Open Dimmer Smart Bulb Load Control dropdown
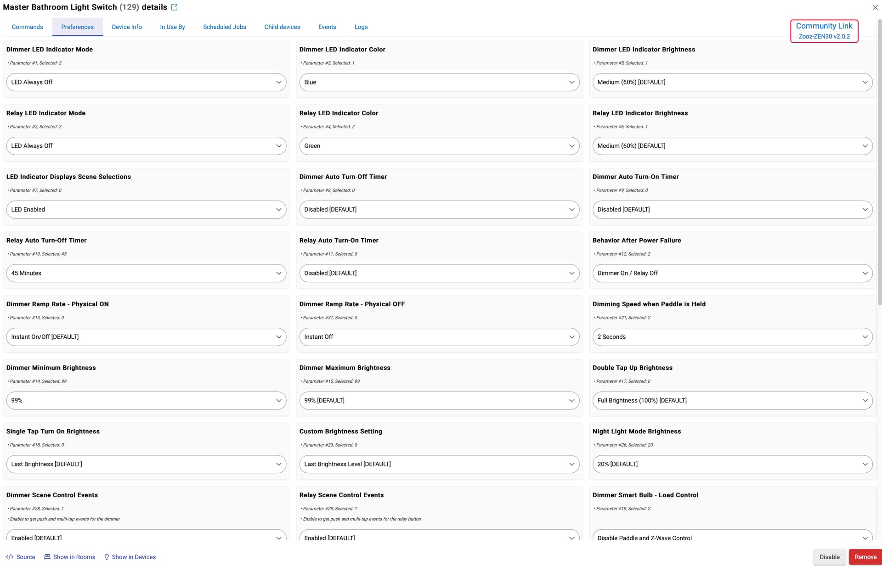 [732, 535]
